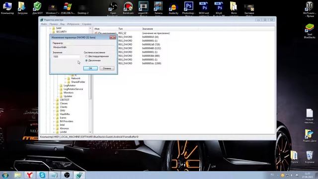Screen dimensions: 318x179
Task: Open the Справка menu
Action: [x=86, y=24]
